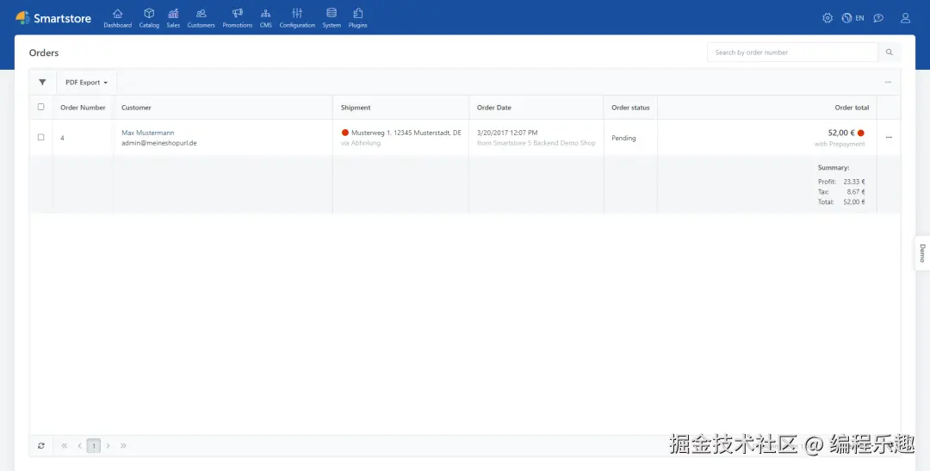Open row actions ellipsis for order 4
The image size is (930, 471).
(x=889, y=138)
